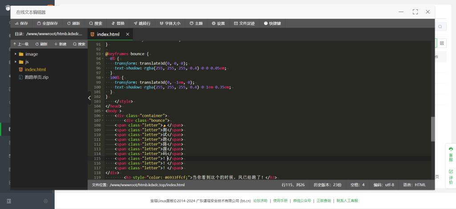456x209 pixels.
Task: Click 新建 to create new file
Action: click(60, 44)
